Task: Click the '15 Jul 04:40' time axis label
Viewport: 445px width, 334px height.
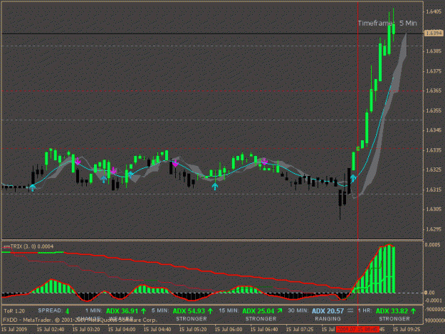Action: 157,330
